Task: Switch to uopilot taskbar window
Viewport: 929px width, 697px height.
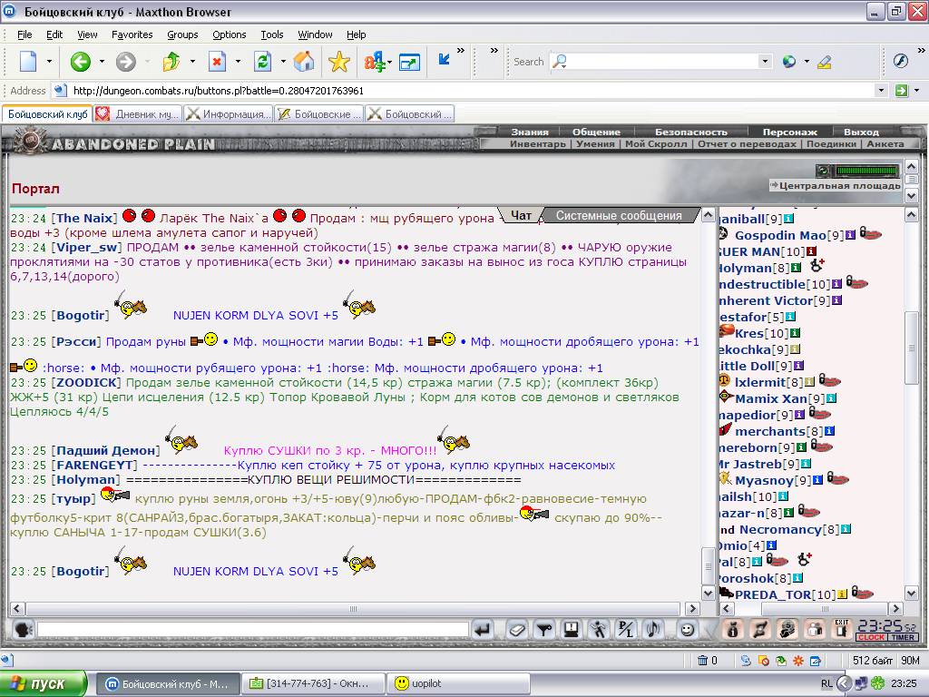Action: tap(458, 683)
